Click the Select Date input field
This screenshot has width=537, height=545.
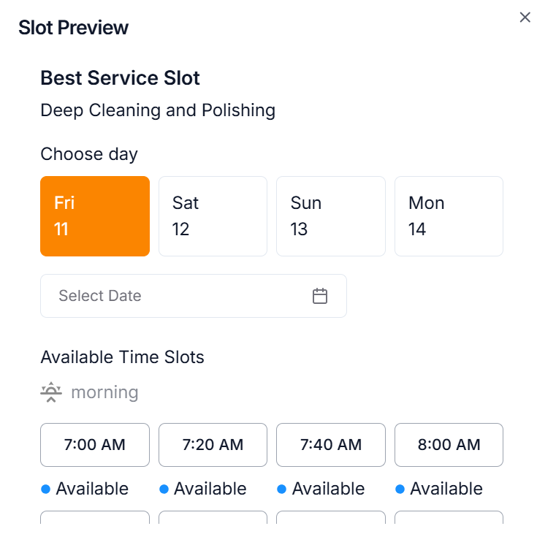pos(175,296)
